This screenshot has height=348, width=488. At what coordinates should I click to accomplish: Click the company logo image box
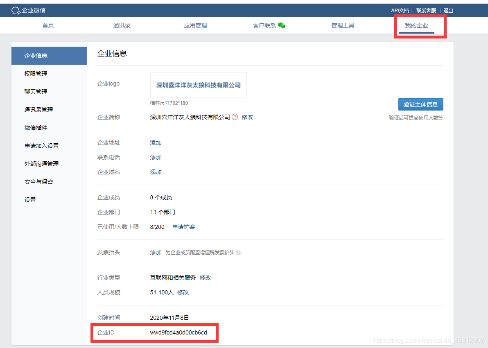tap(199, 85)
